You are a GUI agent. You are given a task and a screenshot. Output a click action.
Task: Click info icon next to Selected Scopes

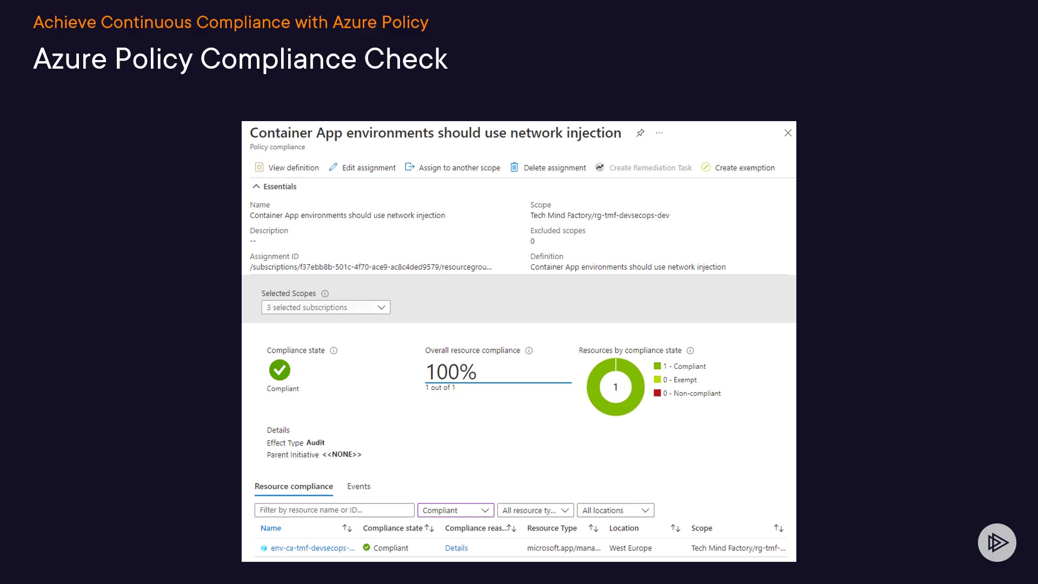pos(325,294)
